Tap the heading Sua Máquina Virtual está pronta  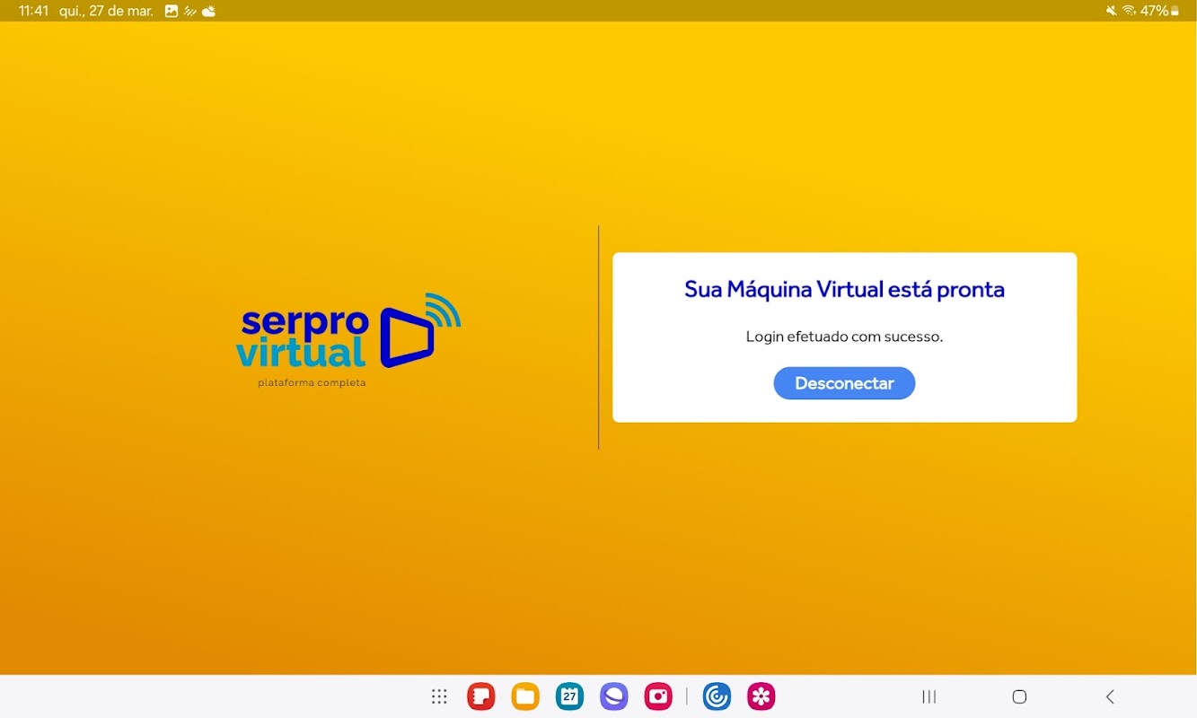[844, 289]
